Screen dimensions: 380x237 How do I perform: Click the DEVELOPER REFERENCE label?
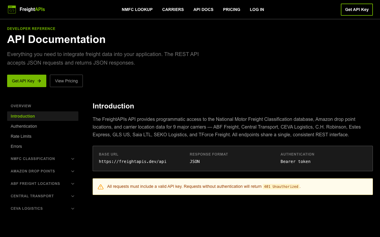31,29
